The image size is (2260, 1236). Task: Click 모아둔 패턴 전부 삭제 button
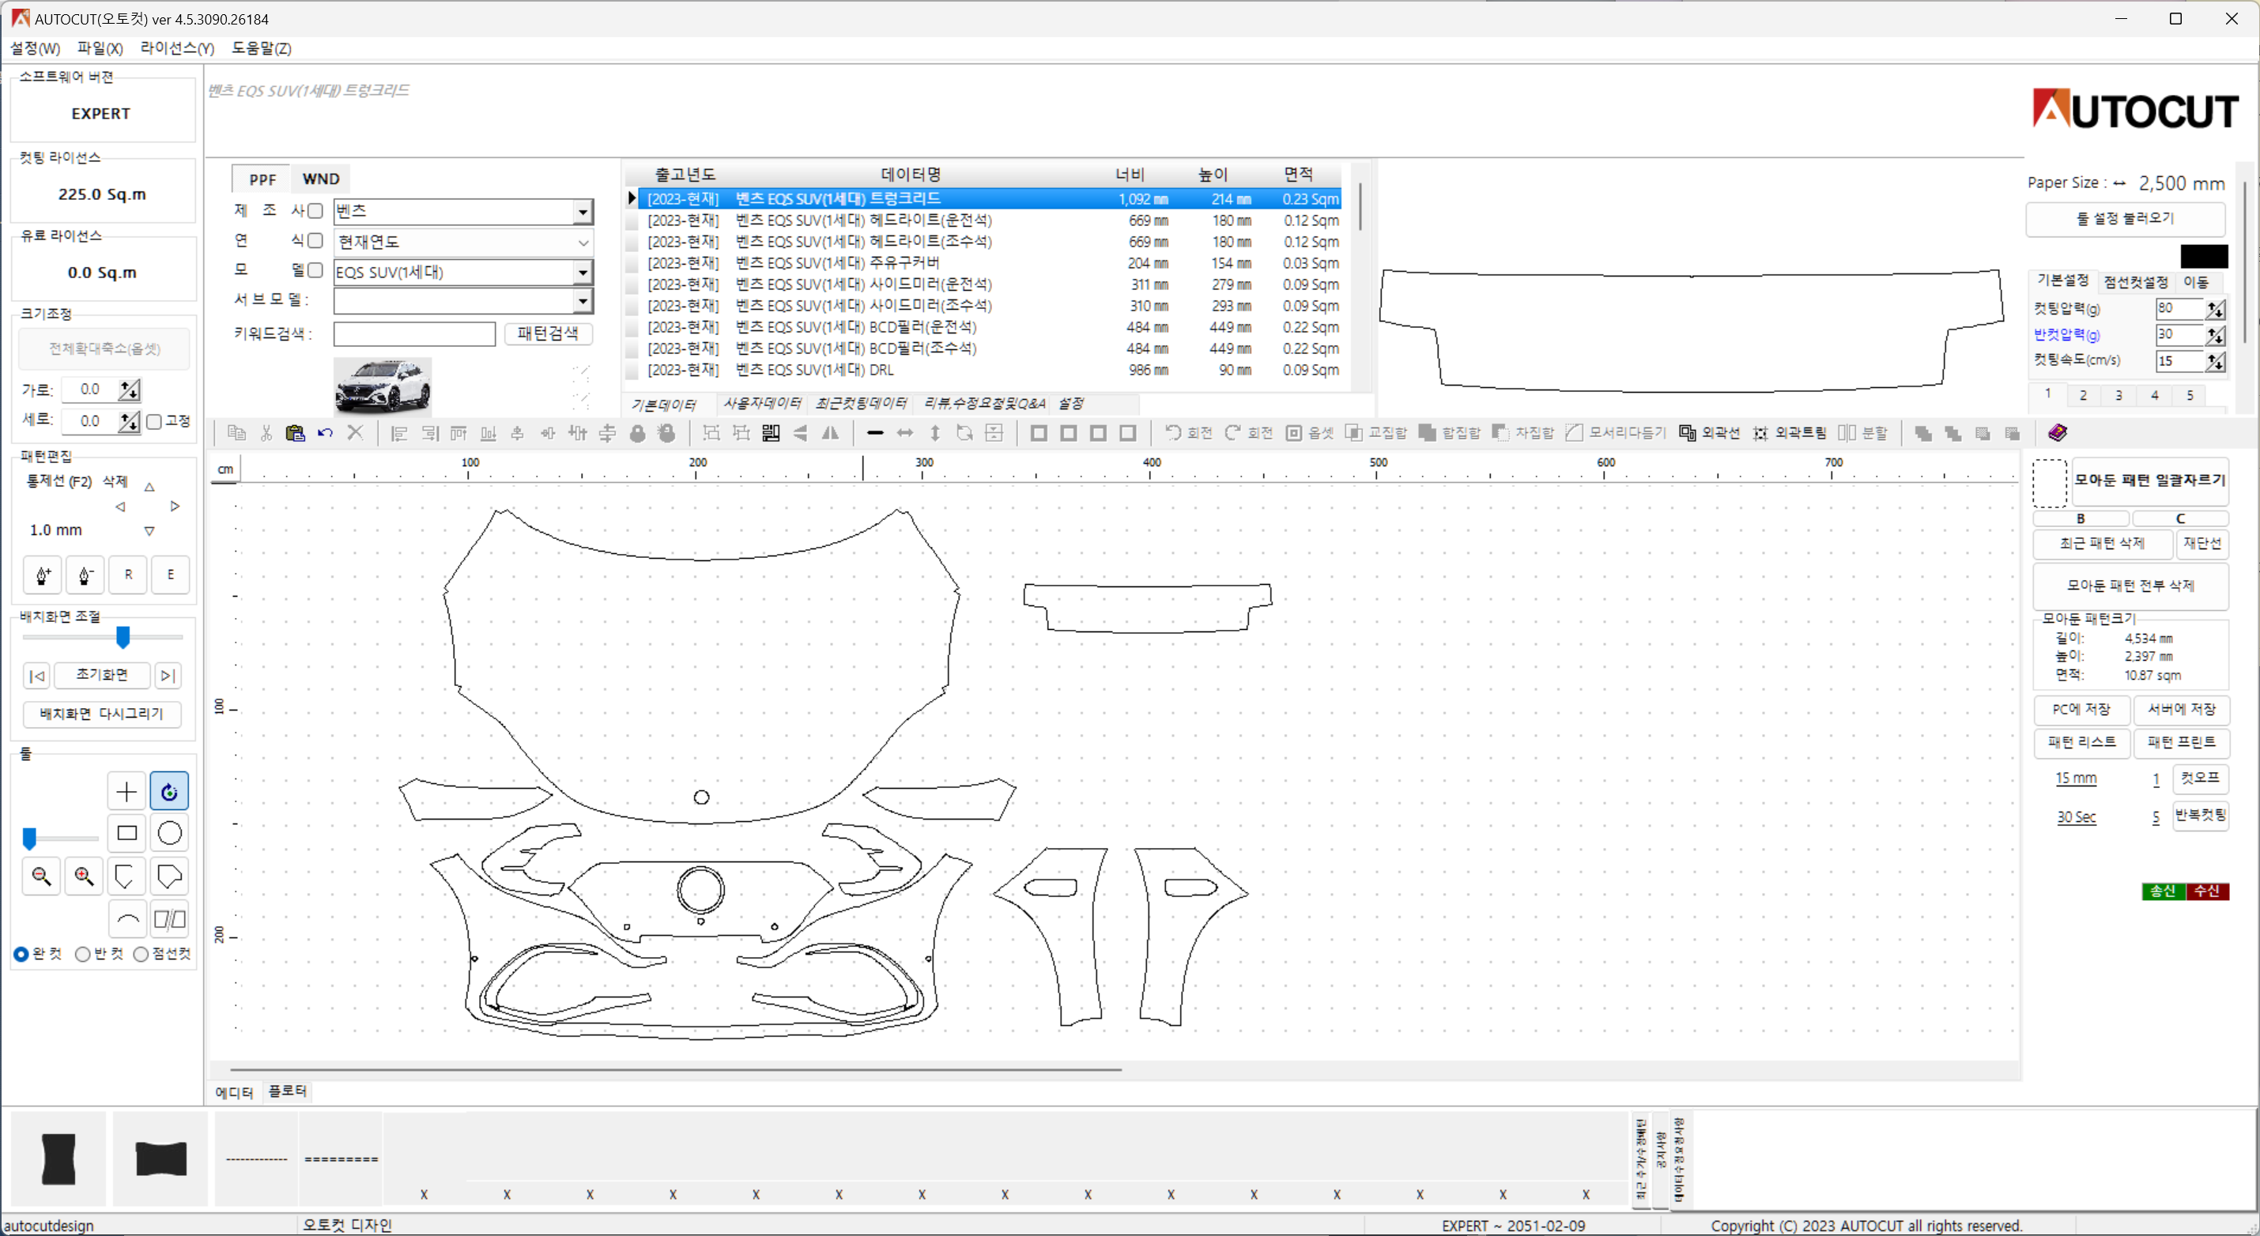pyautogui.click(x=2130, y=585)
